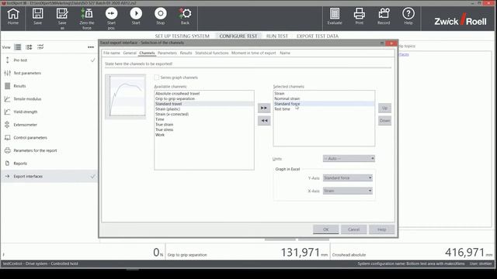The width and height of the screenshot is (497, 279).
Task: Remove channel with the left double-arrow button
Action: click(x=264, y=121)
